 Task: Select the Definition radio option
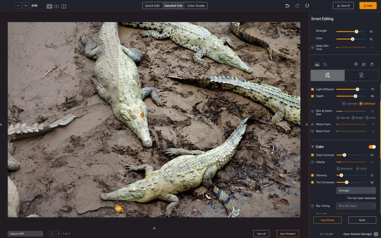pyautogui.click(x=361, y=104)
